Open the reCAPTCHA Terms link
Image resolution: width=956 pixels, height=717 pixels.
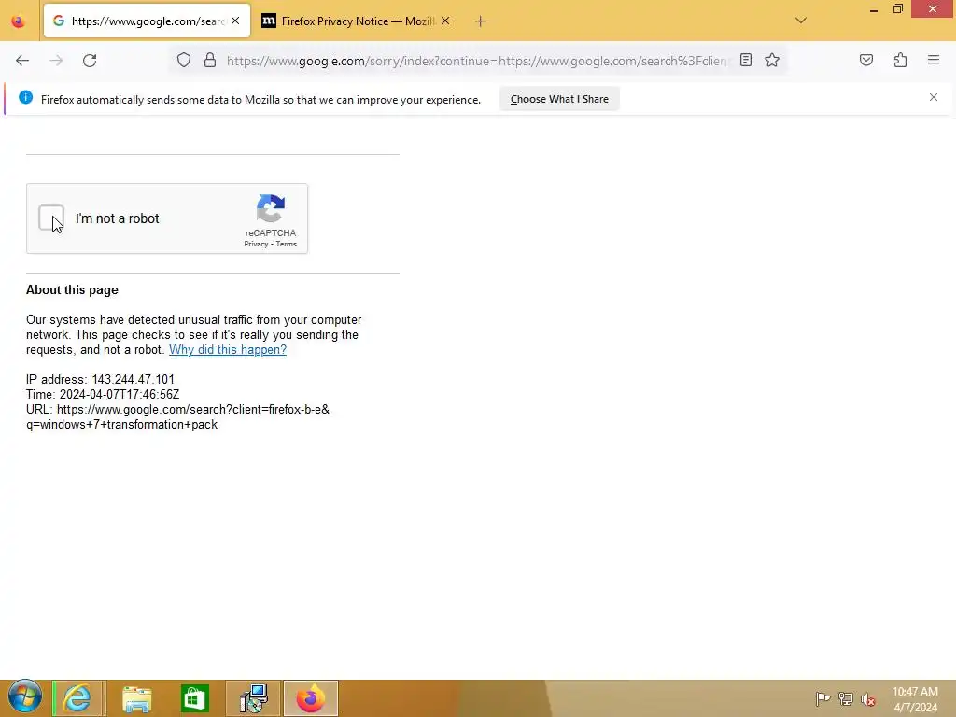click(x=286, y=244)
